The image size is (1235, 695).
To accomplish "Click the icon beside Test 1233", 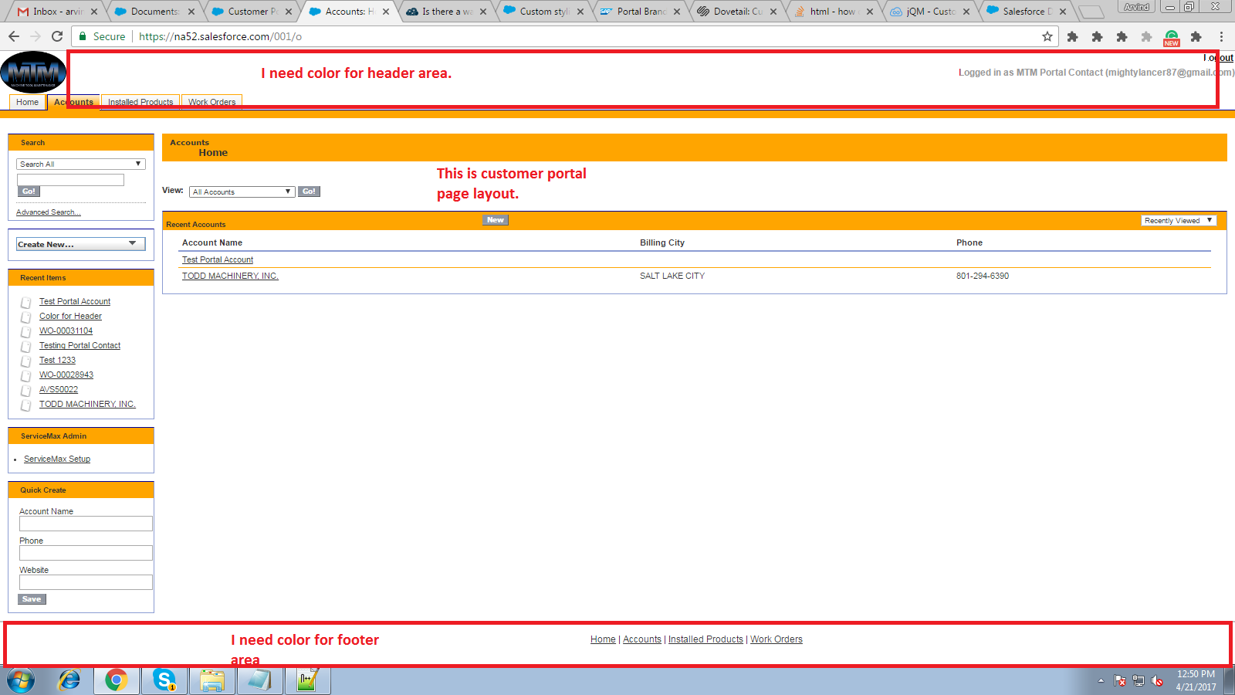I will coord(26,361).
